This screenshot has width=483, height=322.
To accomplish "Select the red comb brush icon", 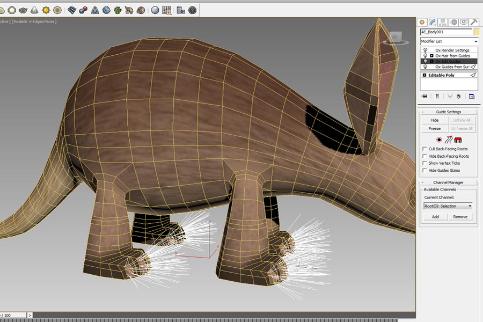I will (x=458, y=140).
